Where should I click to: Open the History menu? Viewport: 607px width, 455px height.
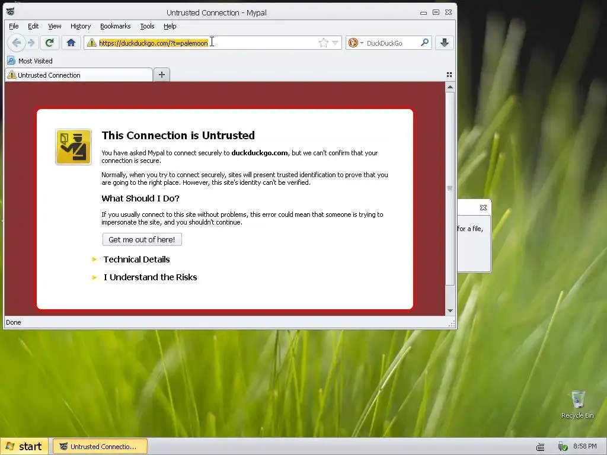(81, 26)
